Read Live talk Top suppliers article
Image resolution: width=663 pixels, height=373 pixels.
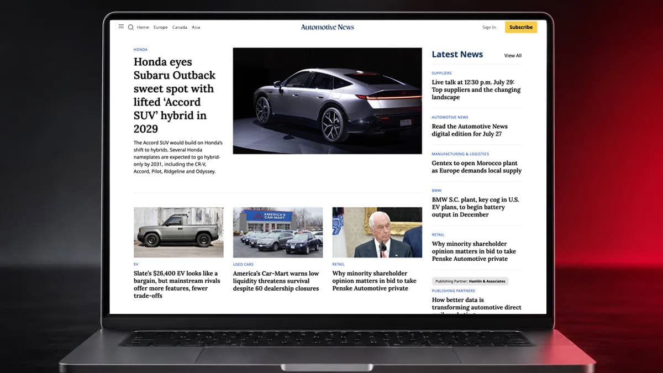click(476, 90)
